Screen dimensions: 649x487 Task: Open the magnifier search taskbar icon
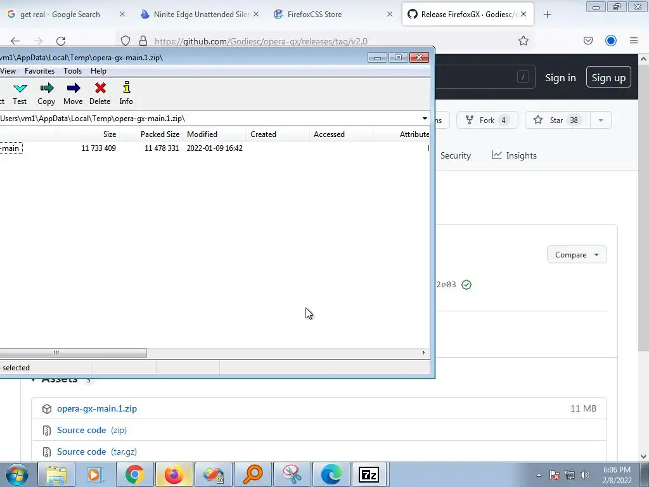(x=253, y=474)
